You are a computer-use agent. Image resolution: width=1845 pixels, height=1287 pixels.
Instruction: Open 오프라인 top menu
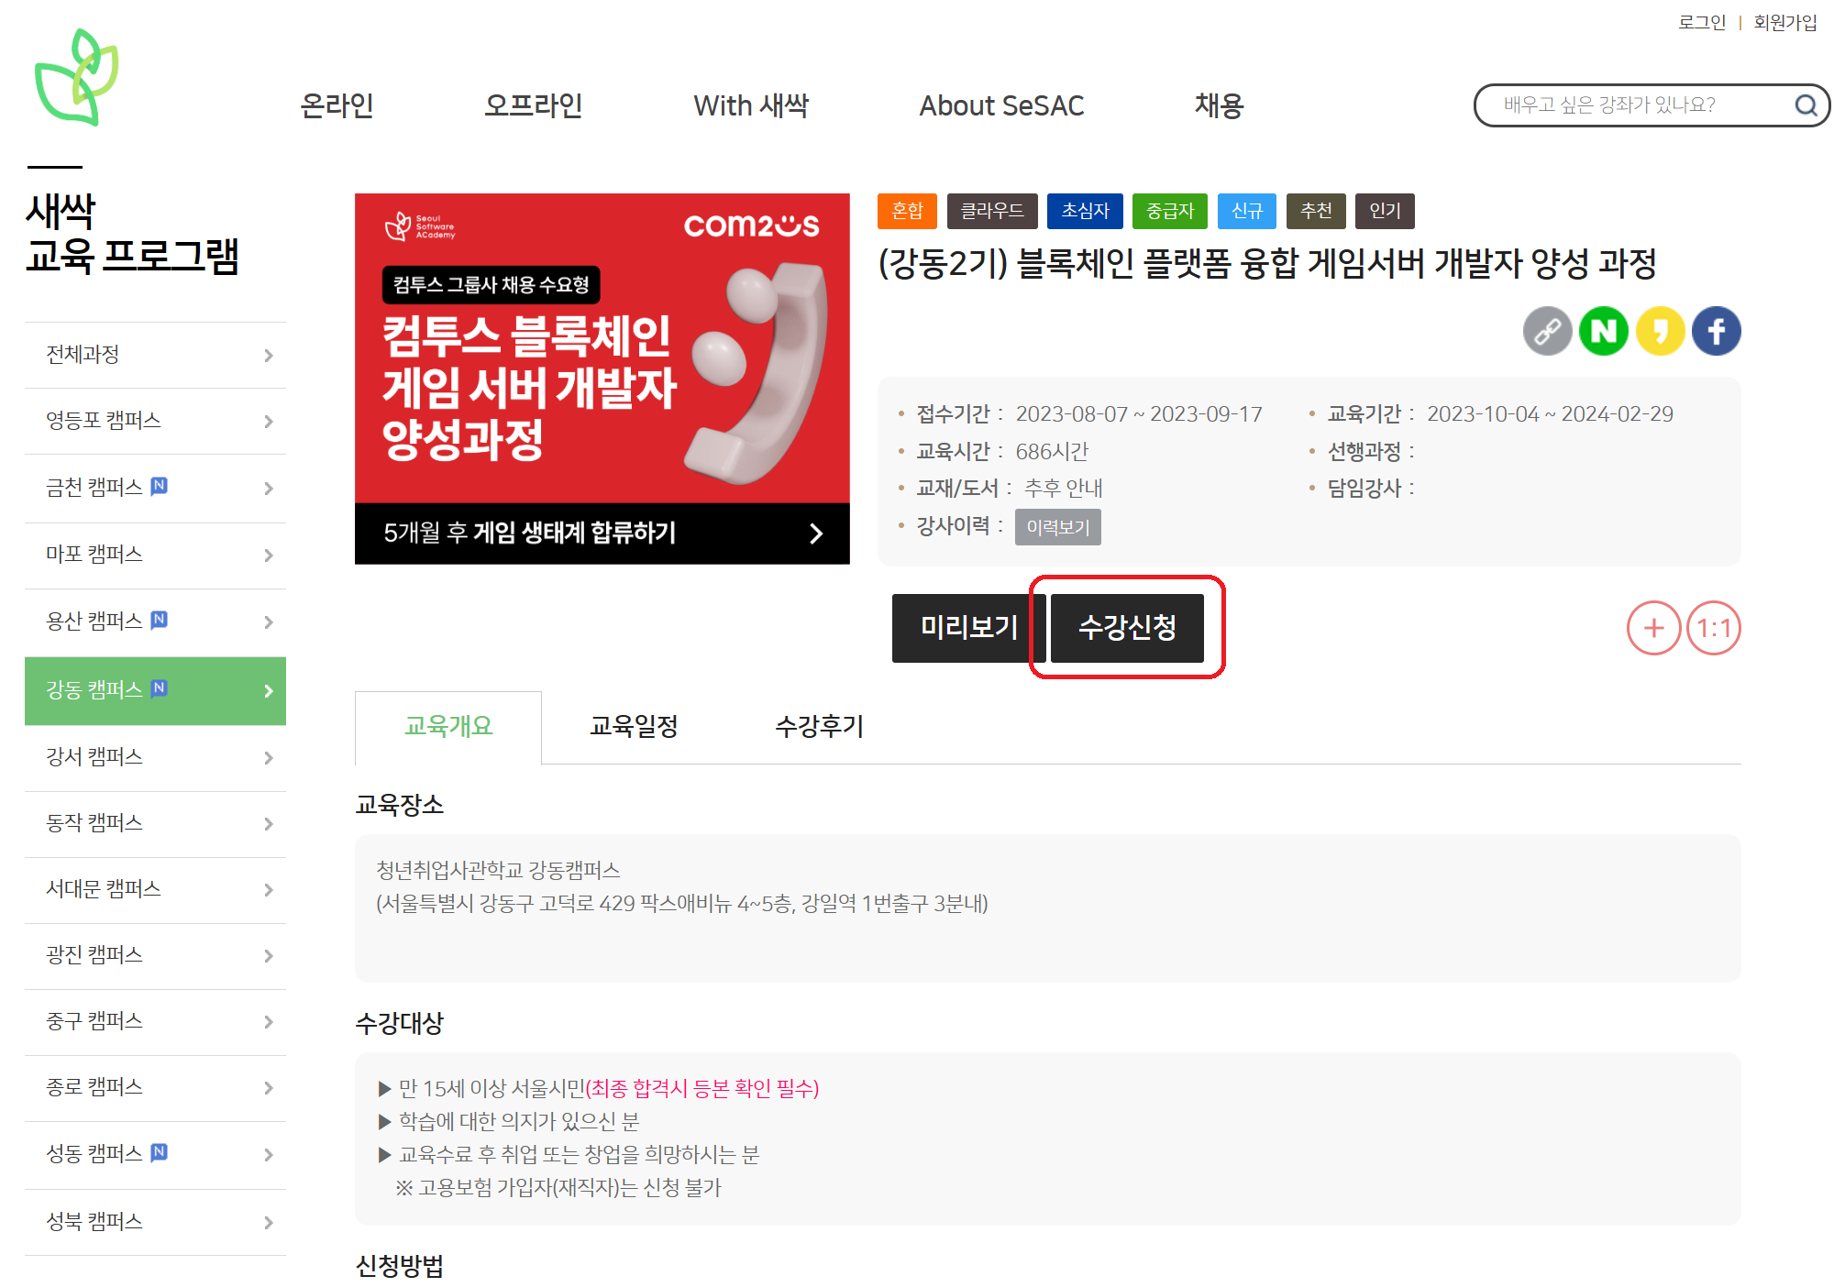[x=533, y=106]
